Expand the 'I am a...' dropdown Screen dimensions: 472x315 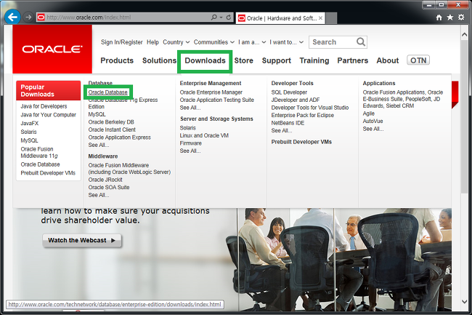click(252, 42)
